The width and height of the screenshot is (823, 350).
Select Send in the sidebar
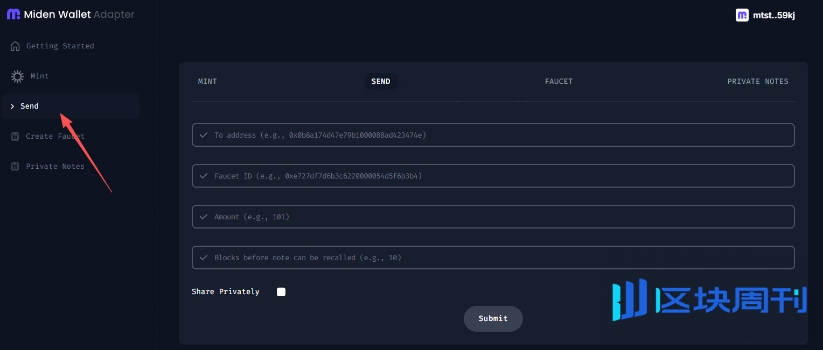[x=71, y=106]
